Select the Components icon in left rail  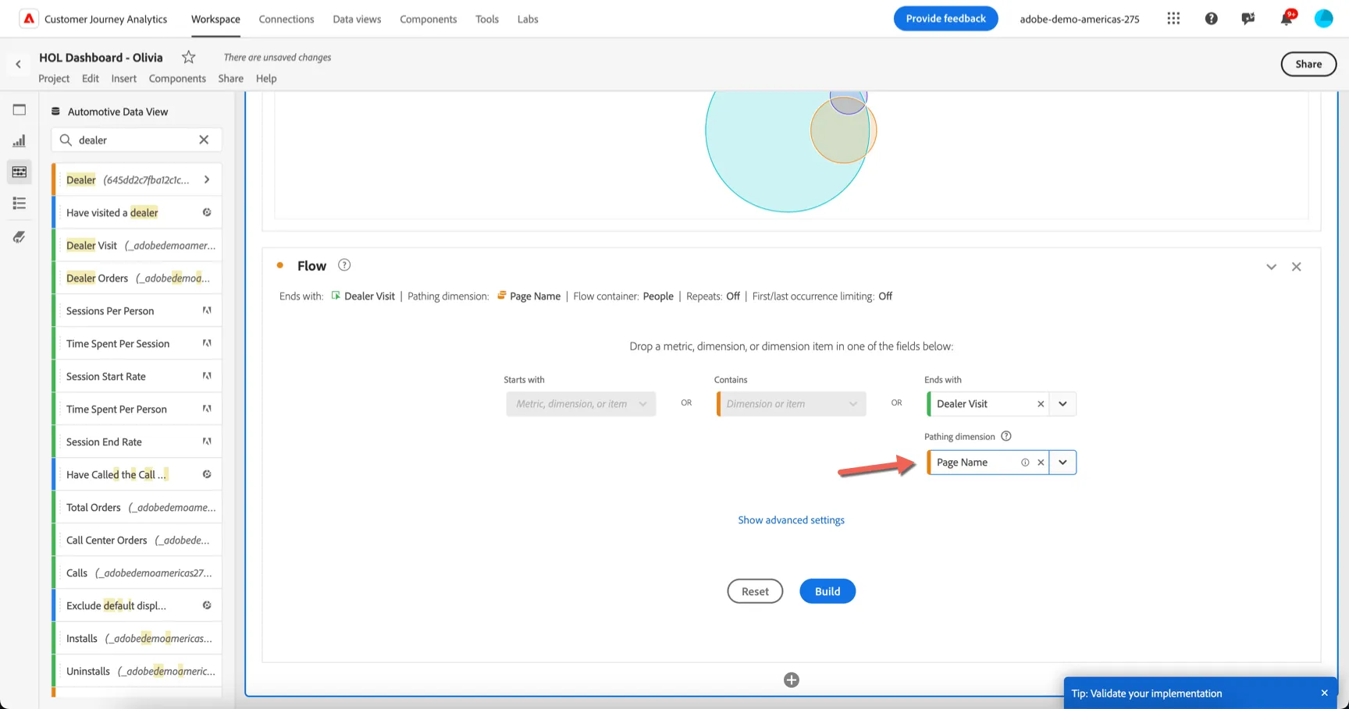pyautogui.click(x=20, y=172)
